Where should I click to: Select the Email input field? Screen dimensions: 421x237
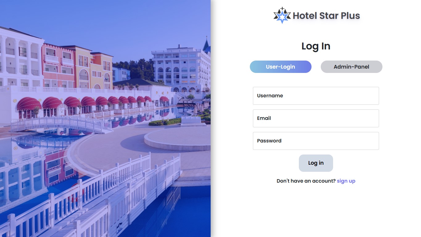316,118
